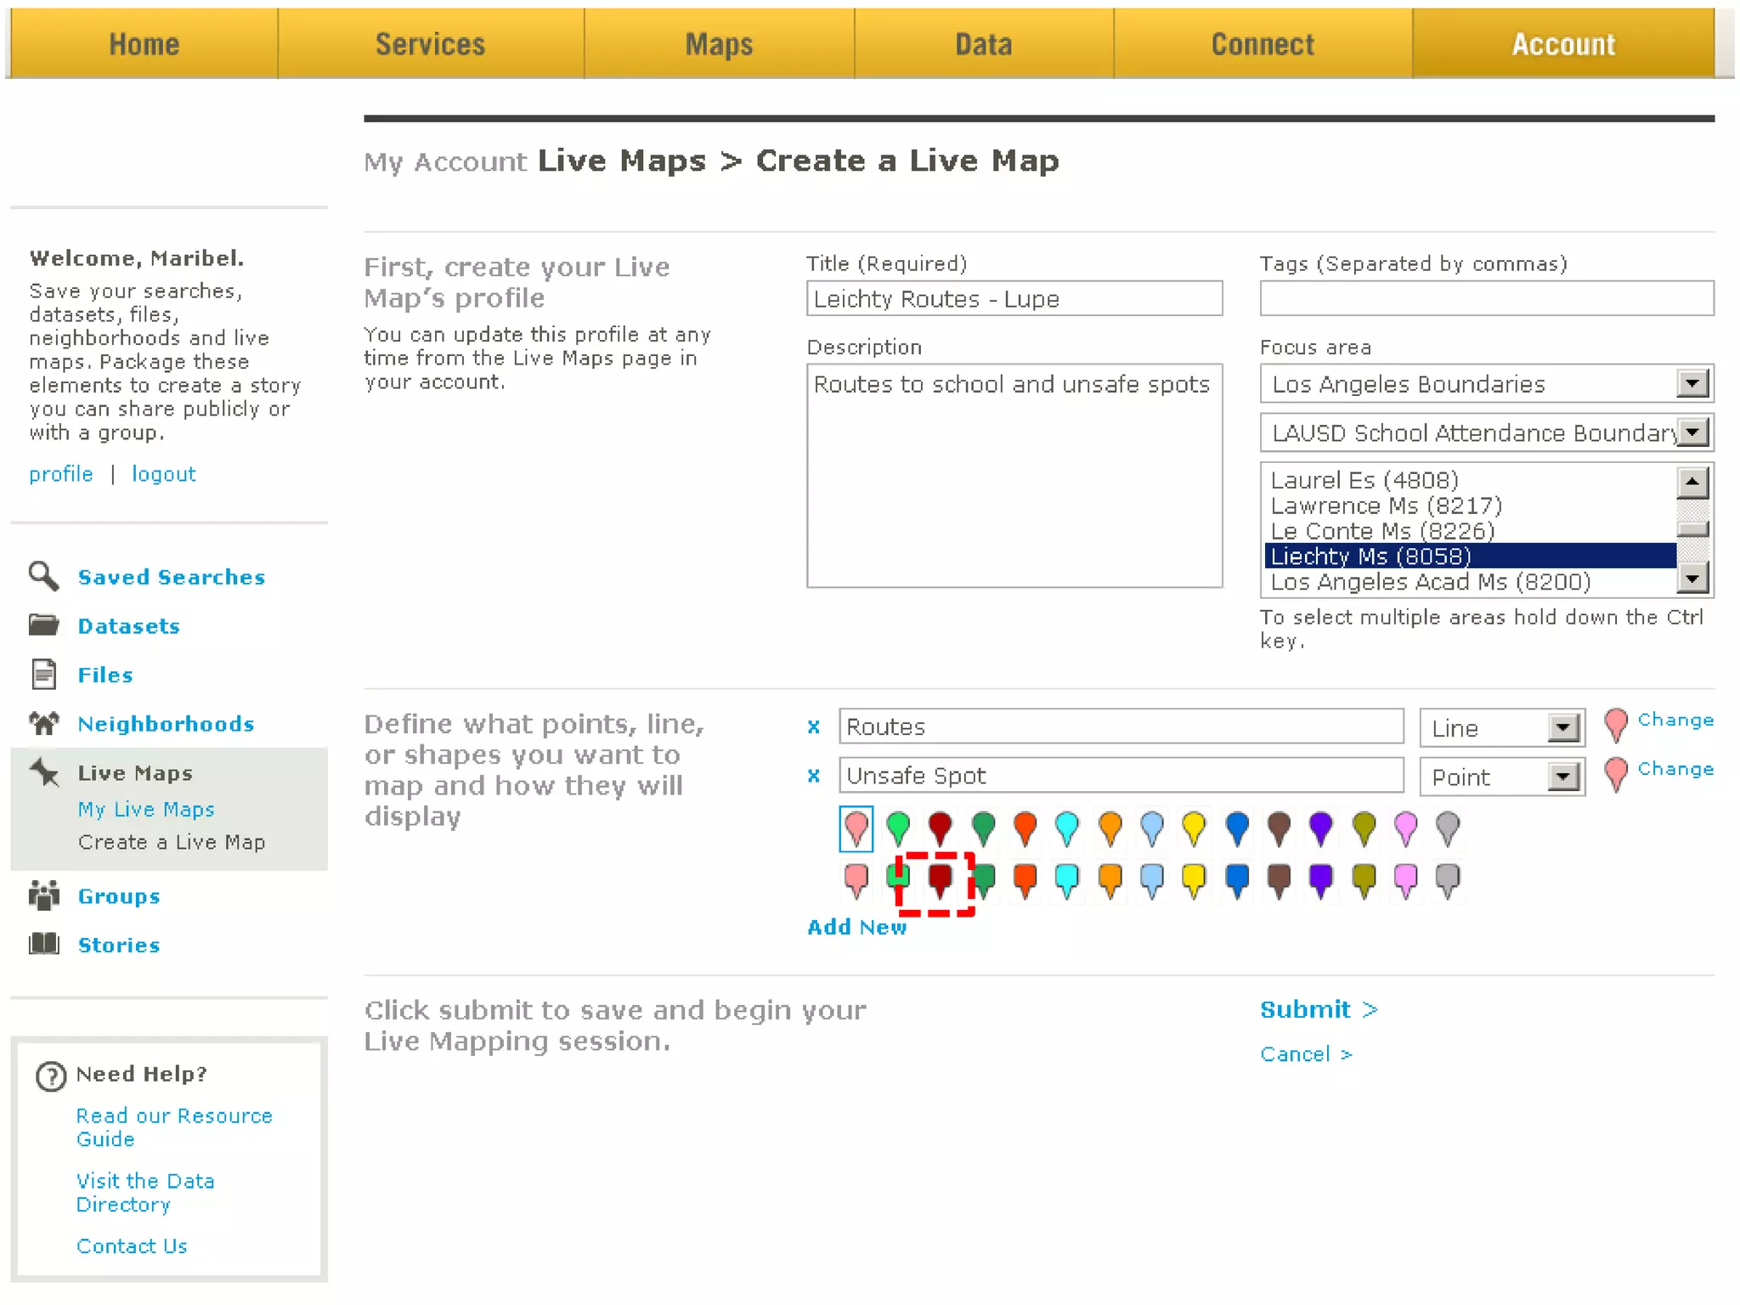
Task: Pick the bright green round pin marker
Action: tap(898, 828)
